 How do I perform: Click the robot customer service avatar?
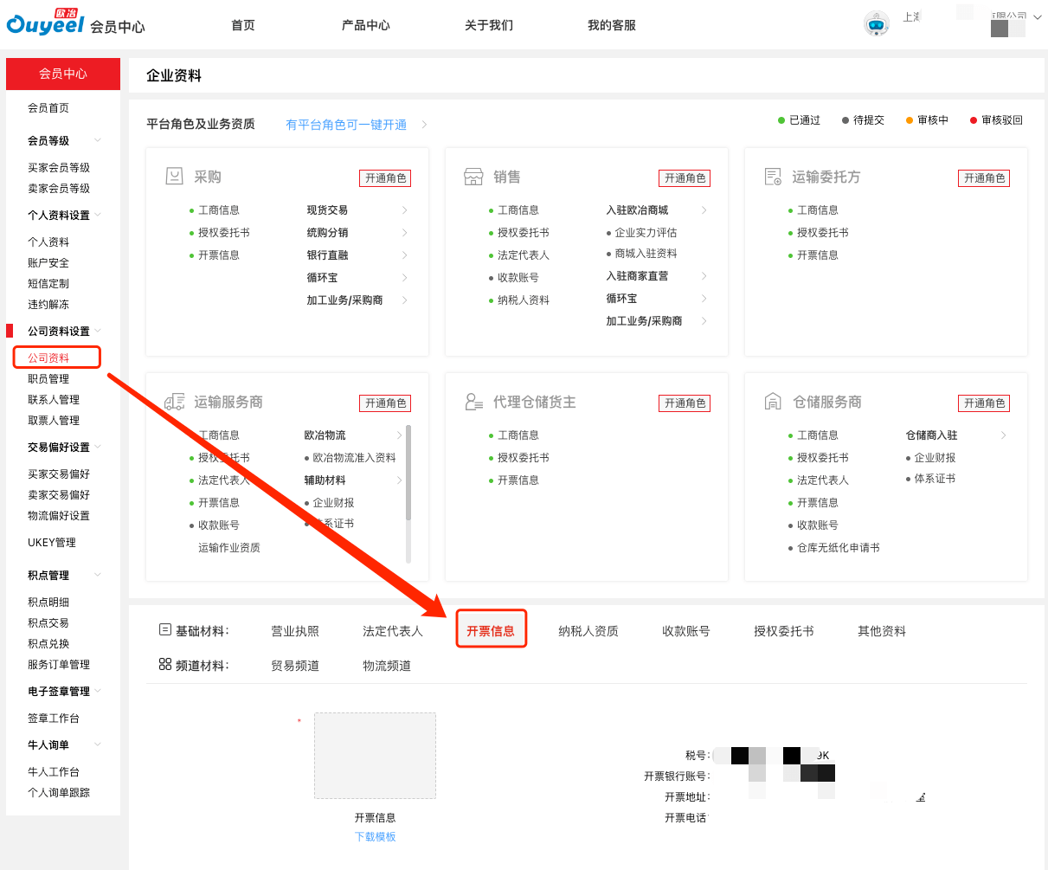877,24
